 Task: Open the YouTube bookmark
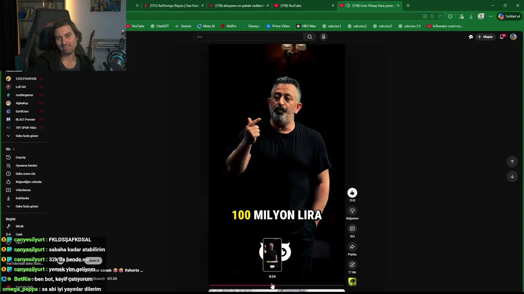[x=136, y=26]
